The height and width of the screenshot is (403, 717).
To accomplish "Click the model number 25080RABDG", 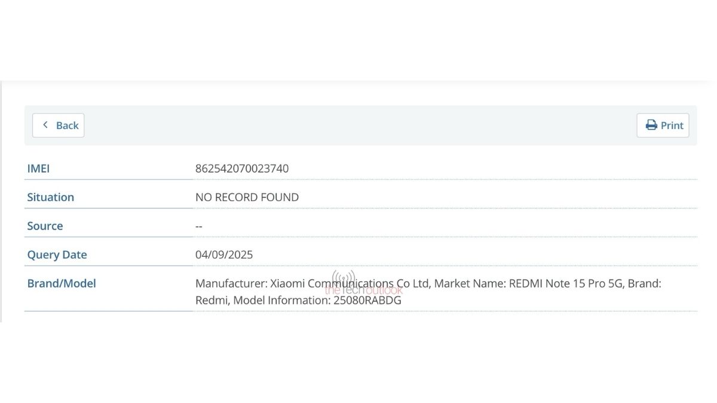I will click(367, 300).
